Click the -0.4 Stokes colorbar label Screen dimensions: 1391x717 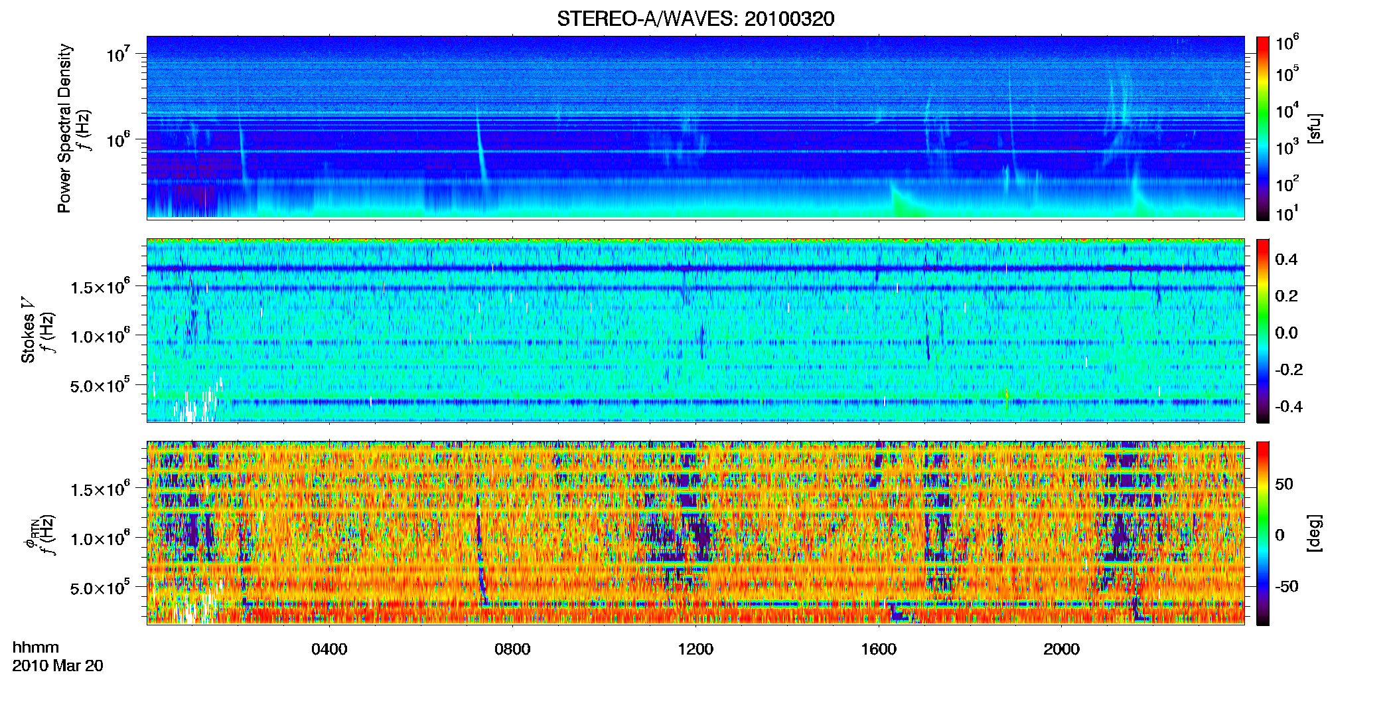[1289, 406]
